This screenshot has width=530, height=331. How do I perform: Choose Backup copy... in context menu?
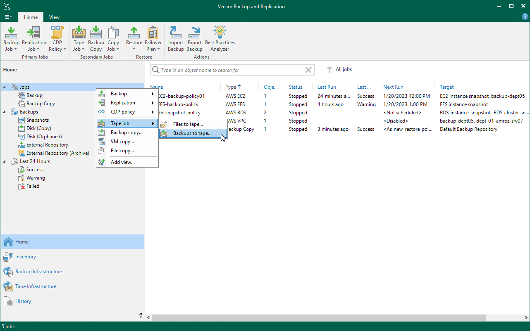pyautogui.click(x=127, y=132)
